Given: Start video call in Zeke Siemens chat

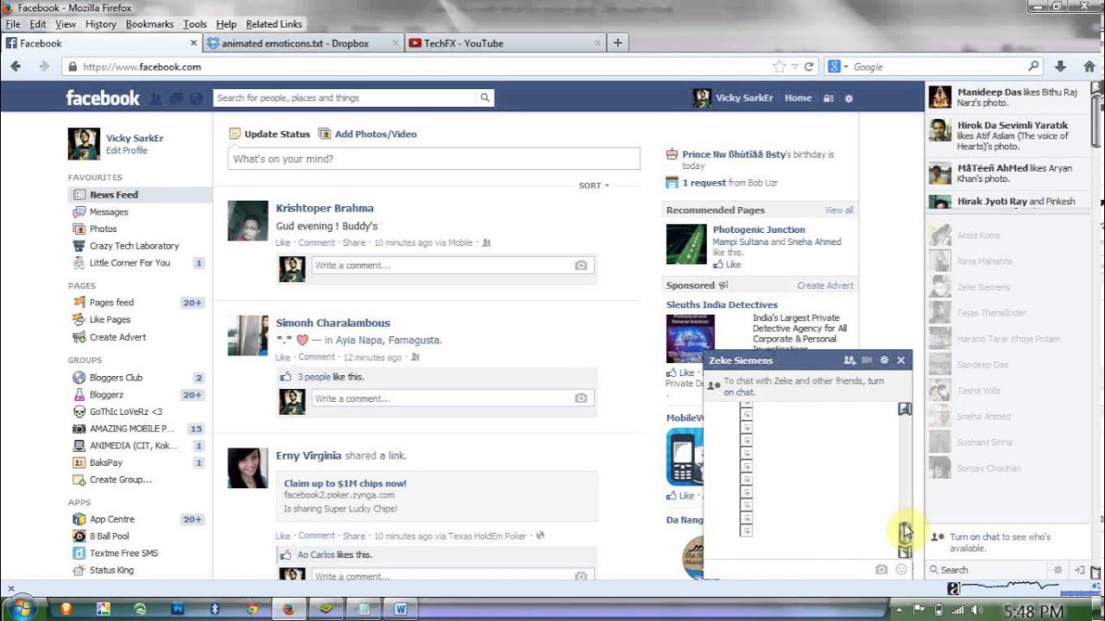Looking at the screenshot, I should pos(867,361).
